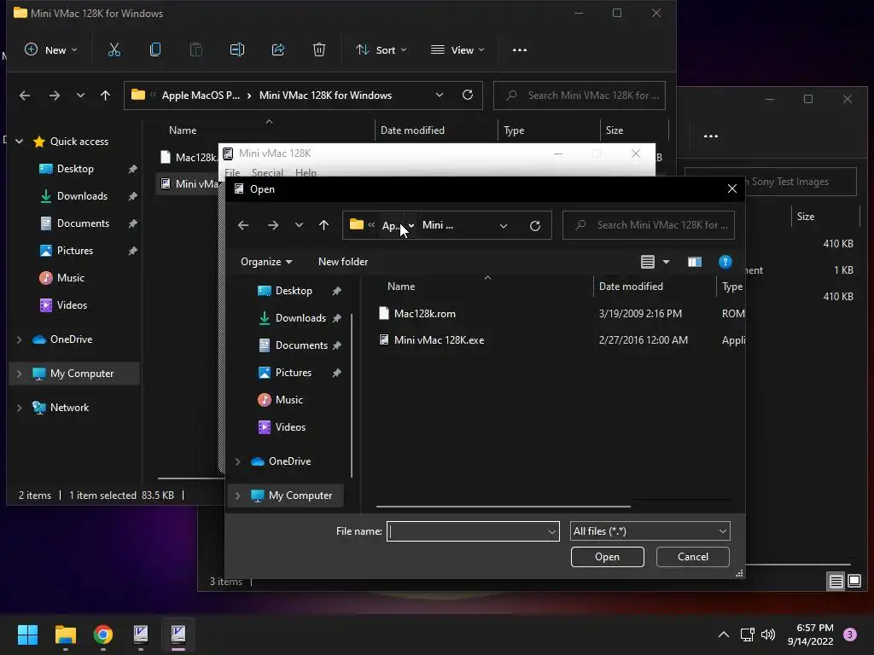
Task: Open the Help menu in Mini vMac
Action: pos(306,172)
